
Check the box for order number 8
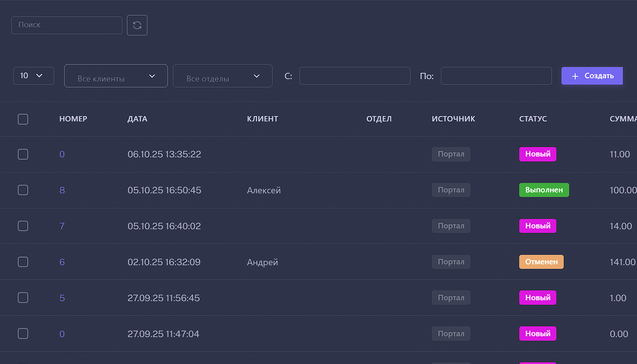(x=23, y=190)
